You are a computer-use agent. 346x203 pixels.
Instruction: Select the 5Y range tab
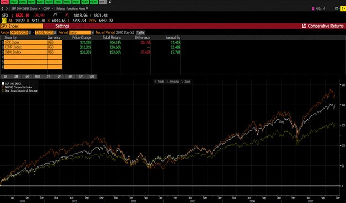coord(81,77)
